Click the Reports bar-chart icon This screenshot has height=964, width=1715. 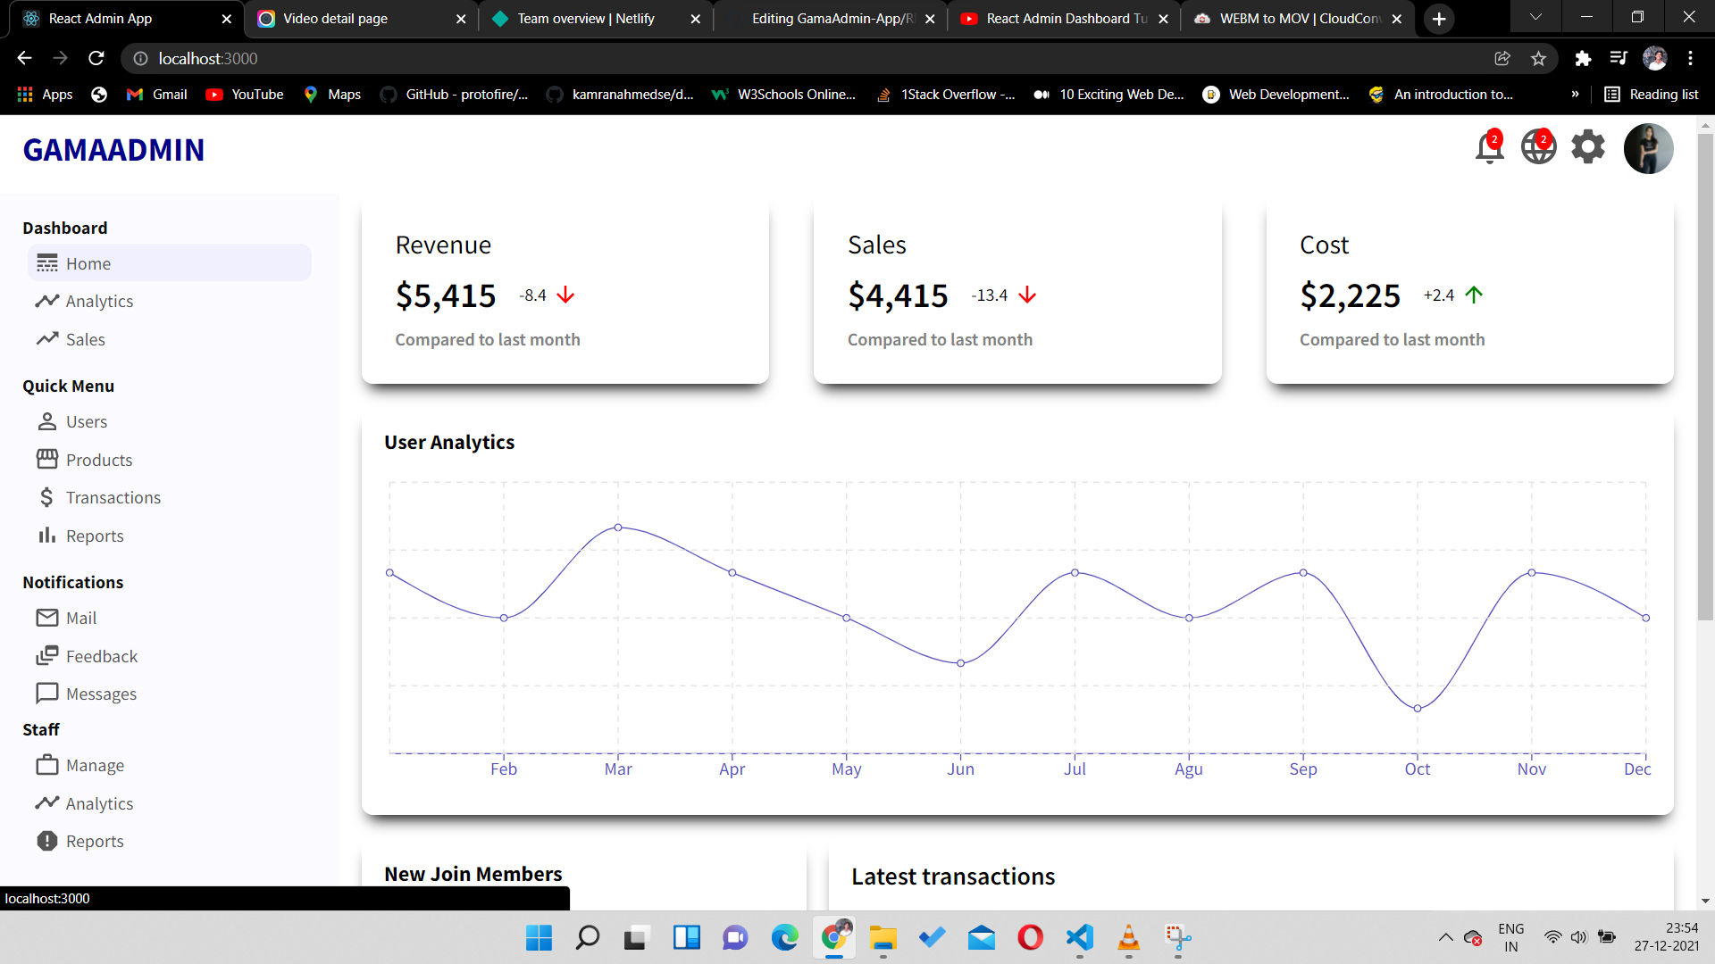click(46, 536)
